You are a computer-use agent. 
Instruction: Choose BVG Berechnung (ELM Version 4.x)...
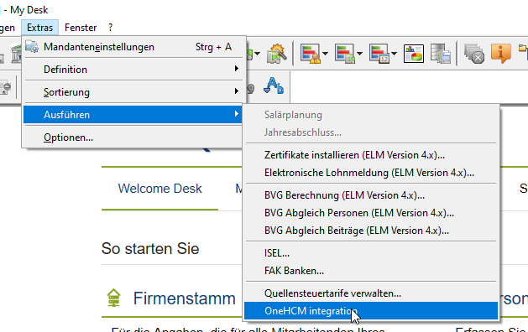(371, 195)
